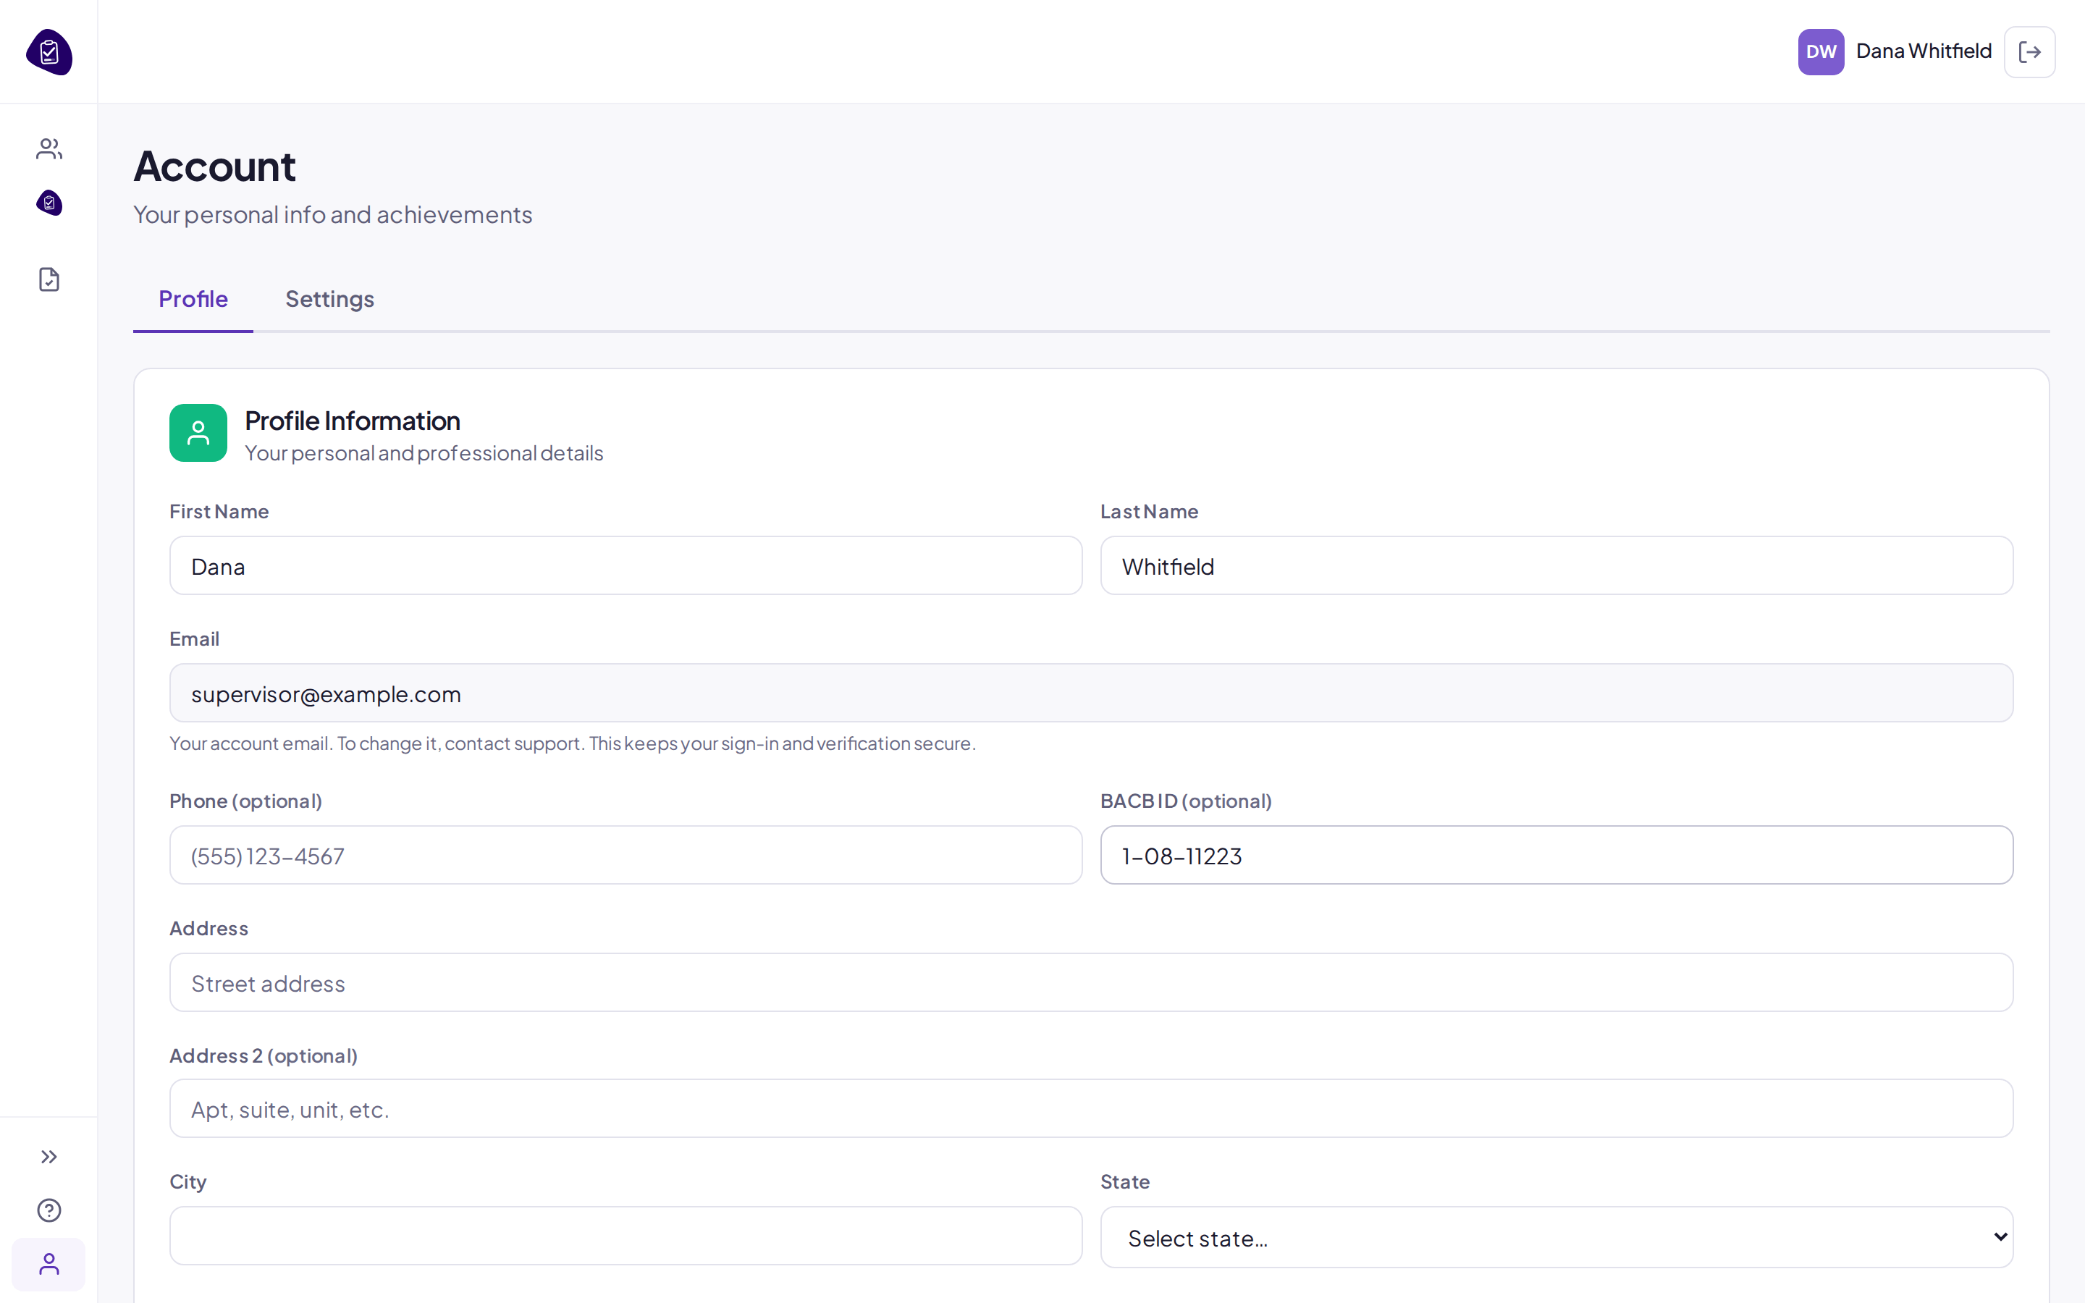2085x1303 pixels.
Task: Click the app logo in top-left corner
Action: coord(49,51)
